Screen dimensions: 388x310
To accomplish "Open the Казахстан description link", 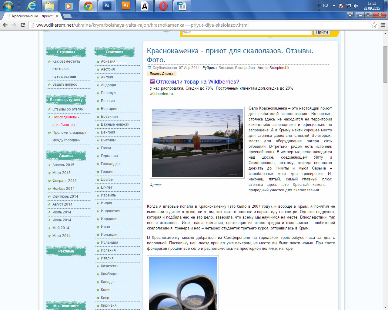I will click(x=109, y=266).
